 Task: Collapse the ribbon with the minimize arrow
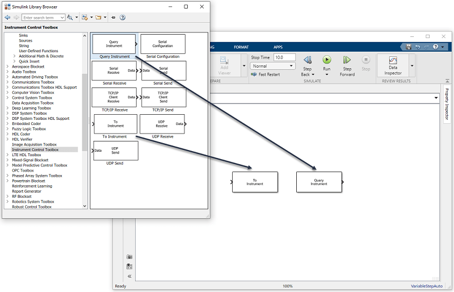tap(447, 81)
